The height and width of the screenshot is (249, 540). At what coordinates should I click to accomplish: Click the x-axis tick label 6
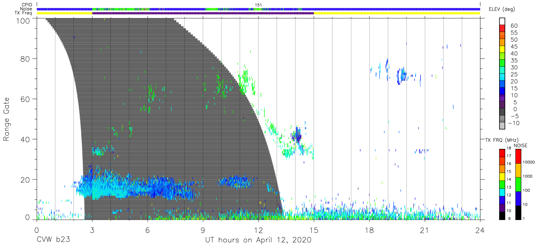[x=148, y=230]
